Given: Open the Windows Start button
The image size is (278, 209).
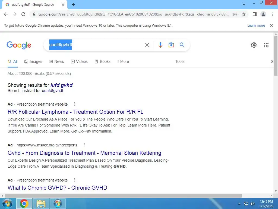Looking at the screenshot, I should [7, 204].
